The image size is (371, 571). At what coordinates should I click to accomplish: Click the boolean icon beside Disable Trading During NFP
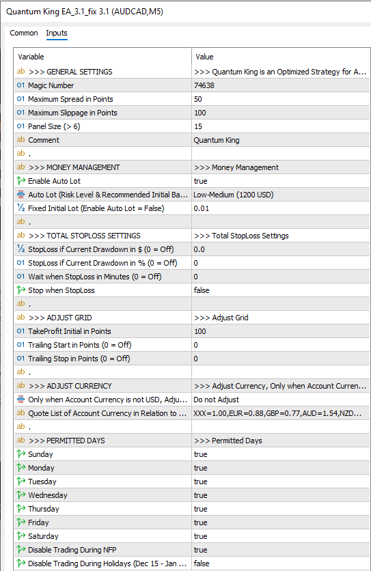(20, 550)
